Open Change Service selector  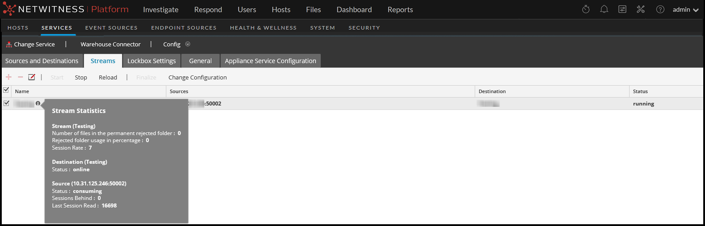coord(30,44)
